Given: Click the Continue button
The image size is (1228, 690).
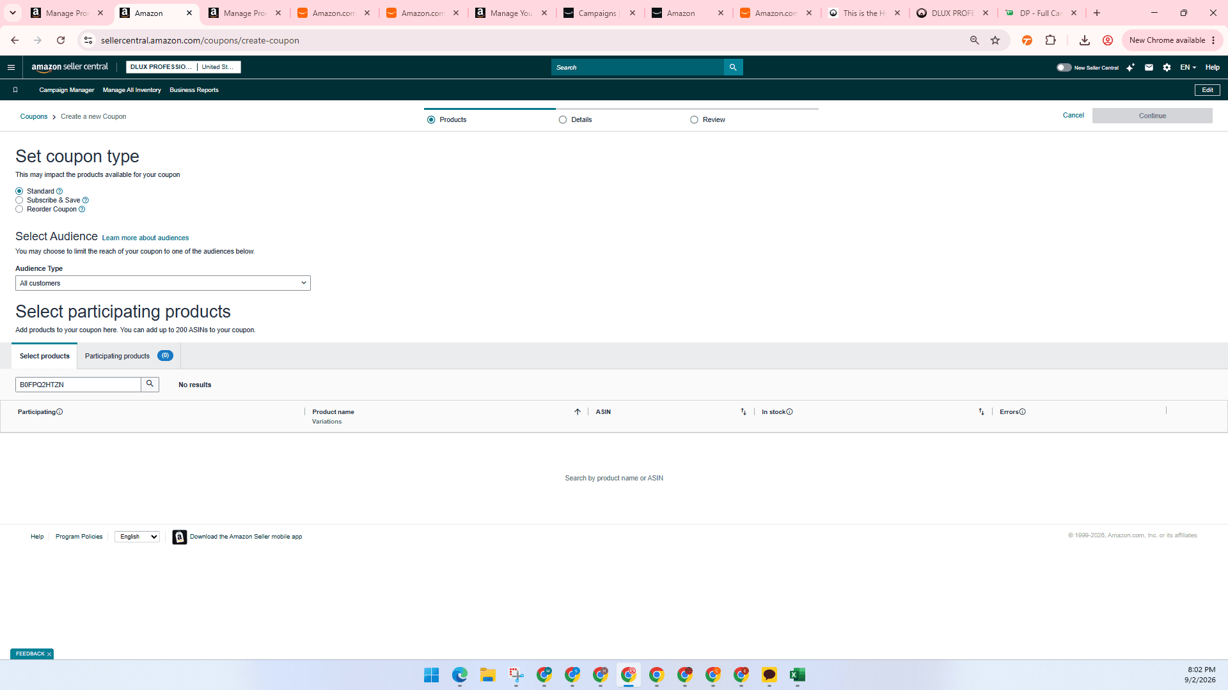Looking at the screenshot, I should tap(1152, 116).
